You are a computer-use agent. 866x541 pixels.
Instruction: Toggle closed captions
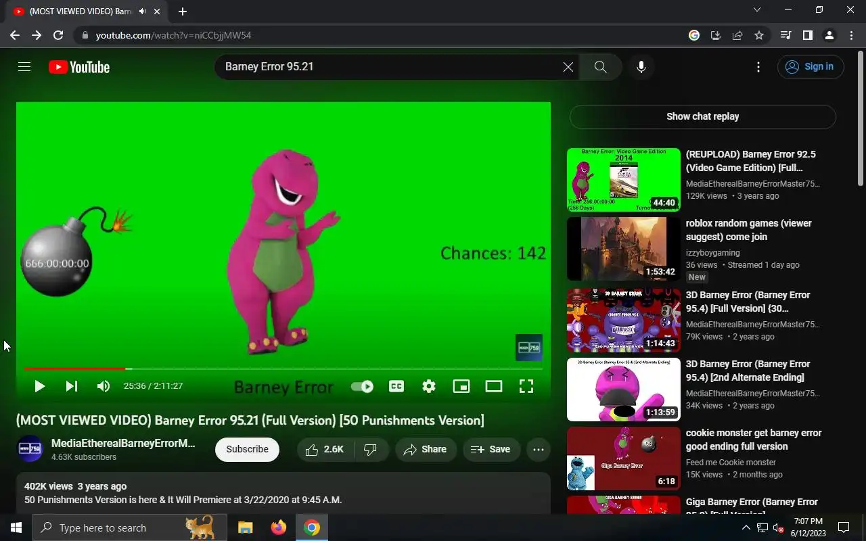(x=396, y=386)
